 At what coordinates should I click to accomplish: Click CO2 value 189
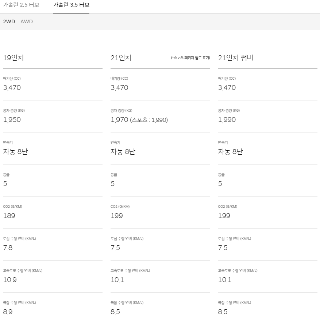coord(9,216)
